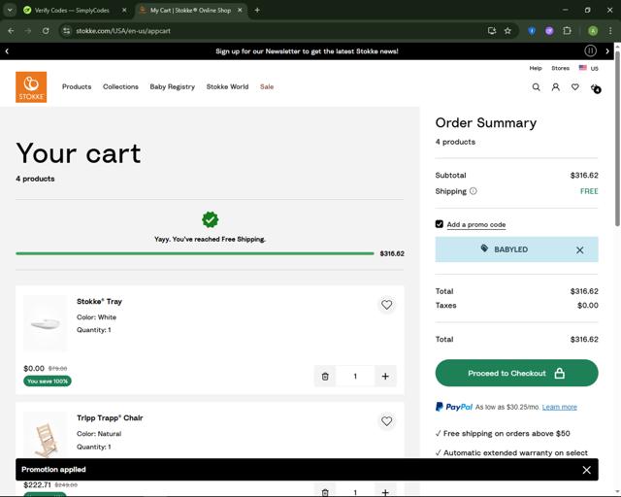
Task: Show next announcement banner message
Action: coord(607,50)
